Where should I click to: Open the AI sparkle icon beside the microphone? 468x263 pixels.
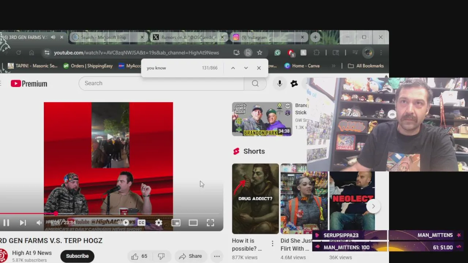pos(294,83)
